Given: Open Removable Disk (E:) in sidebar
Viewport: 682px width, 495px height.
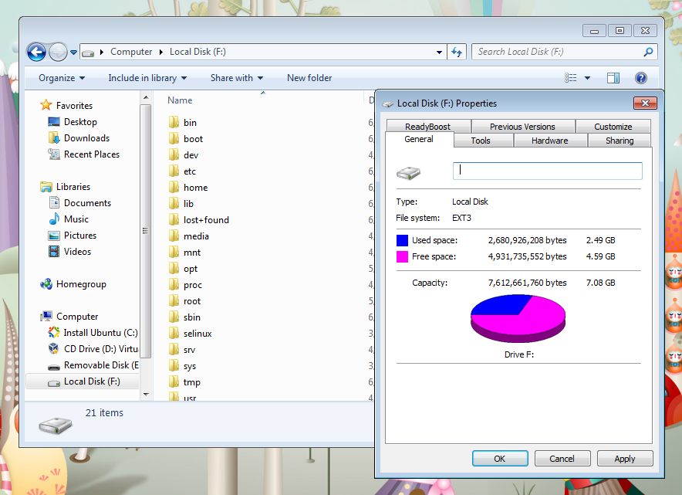Looking at the screenshot, I should [101, 365].
